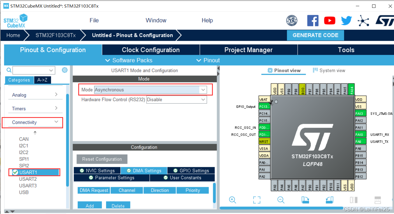Image resolution: width=394 pixels, height=214 pixels.
Task: Click the categories panel vertical scrollbar
Action: coord(67,140)
